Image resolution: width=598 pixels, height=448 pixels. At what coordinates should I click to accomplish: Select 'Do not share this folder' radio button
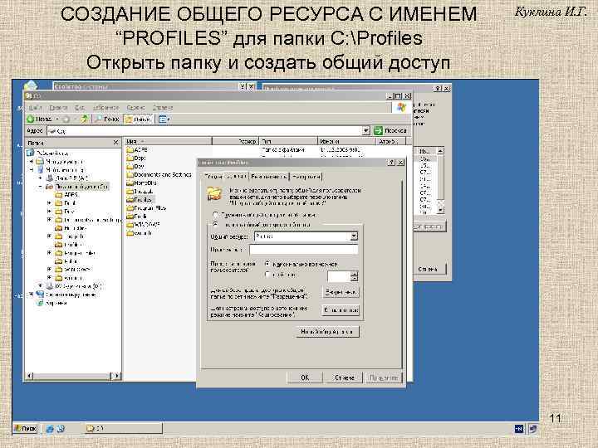click(215, 215)
